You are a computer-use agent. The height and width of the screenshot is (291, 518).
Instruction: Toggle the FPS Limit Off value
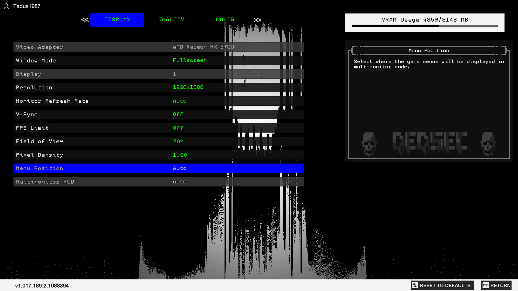point(178,128)
